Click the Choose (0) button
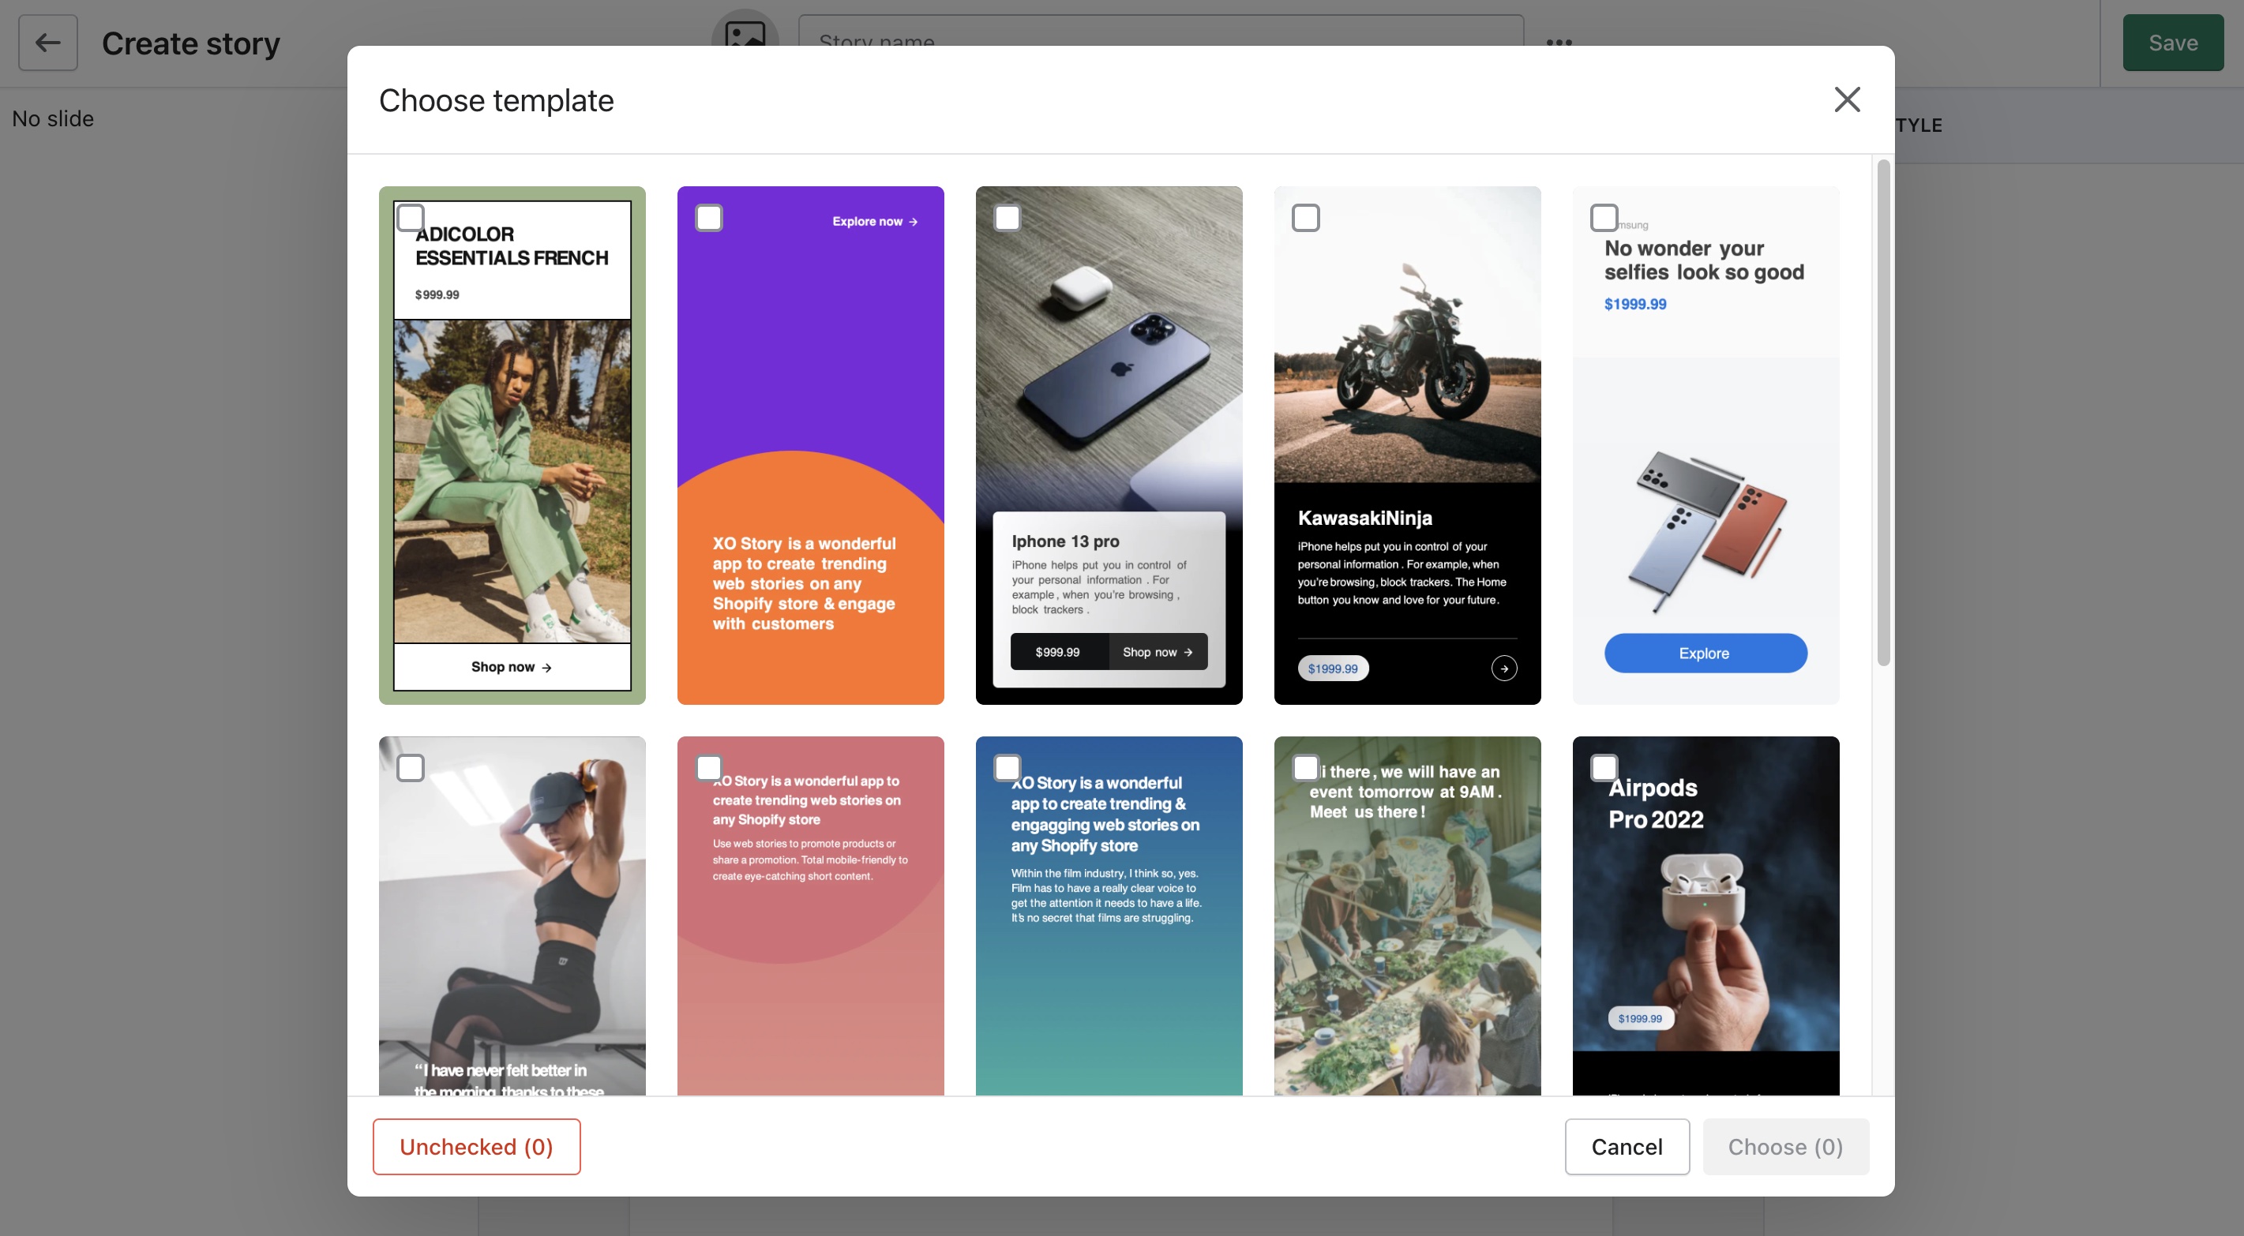 (x=1785, y=1146)
